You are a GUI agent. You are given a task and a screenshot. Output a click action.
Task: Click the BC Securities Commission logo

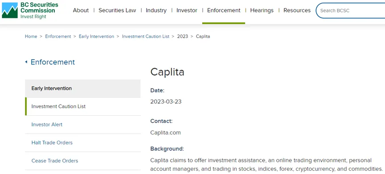pyautogui.click(x=30, y=11)
